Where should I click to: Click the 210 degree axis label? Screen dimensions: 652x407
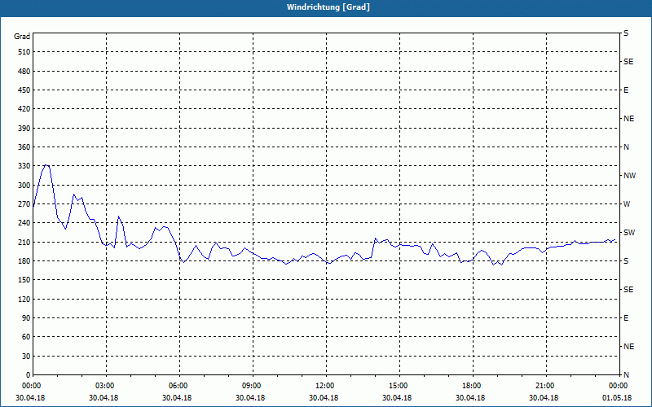pos(24,242)
